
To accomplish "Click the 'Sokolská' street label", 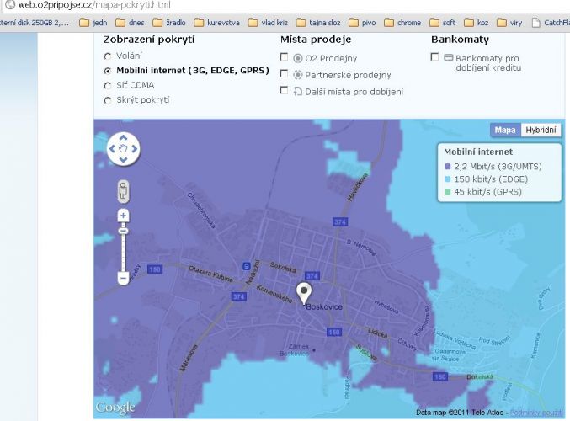I will click(283, 268).
